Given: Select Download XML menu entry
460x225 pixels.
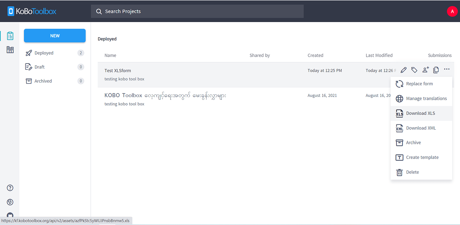Looking at the screenshot, I should [x=421, y=128].
